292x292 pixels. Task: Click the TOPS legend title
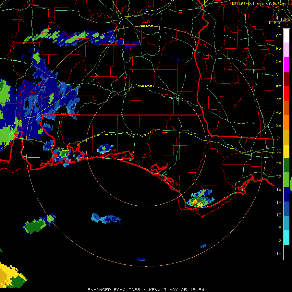(285, 19)
